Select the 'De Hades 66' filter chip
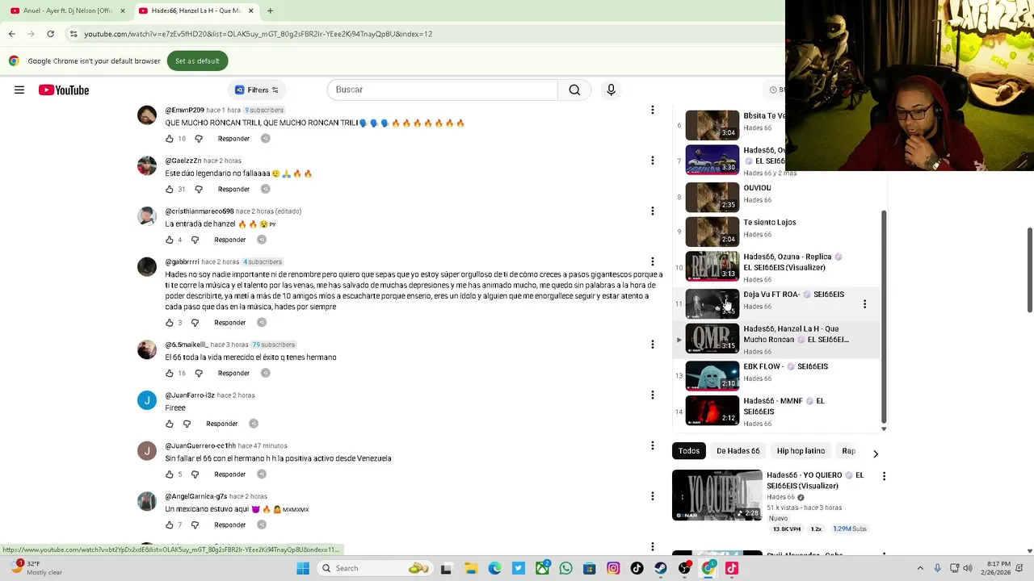The image size is (1034, 581). (738, 451)
